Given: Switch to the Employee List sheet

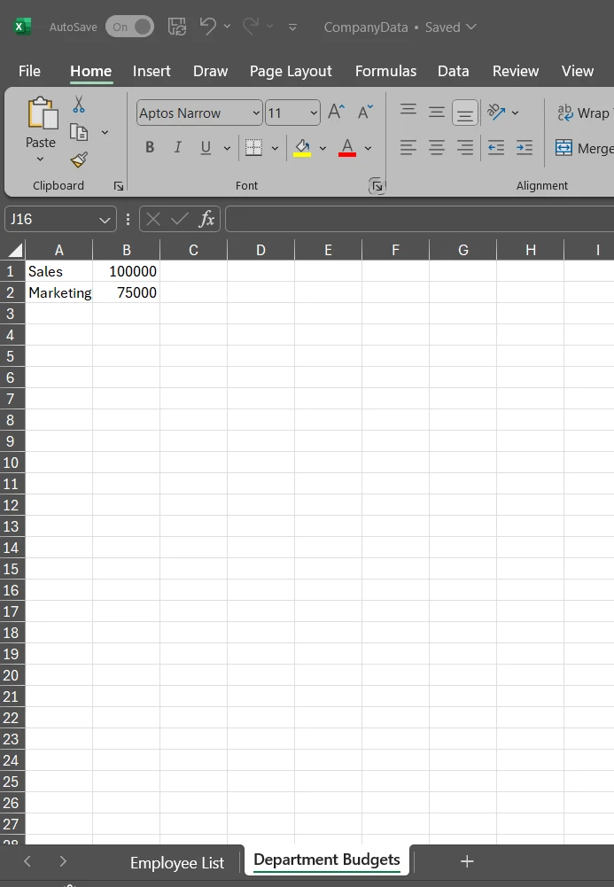Looking at the screenshot, I should (177, 862).
